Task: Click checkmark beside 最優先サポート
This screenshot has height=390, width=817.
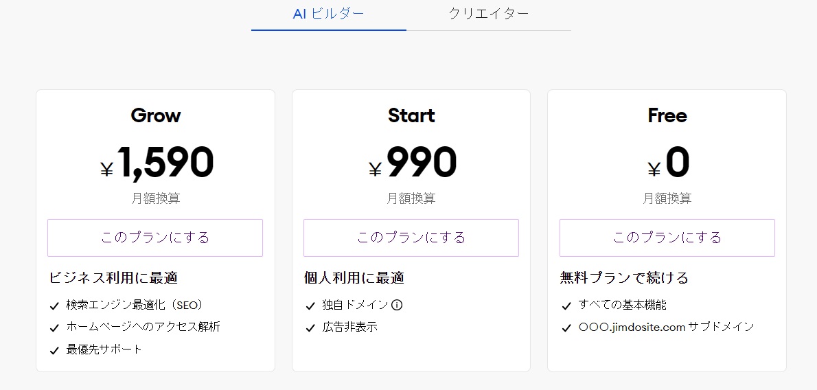Action: click(x=54, y=350)
